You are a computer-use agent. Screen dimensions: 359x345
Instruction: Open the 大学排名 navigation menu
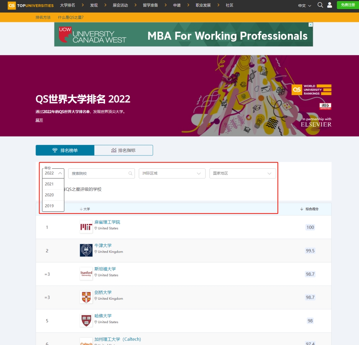click(x=68, y=5)
